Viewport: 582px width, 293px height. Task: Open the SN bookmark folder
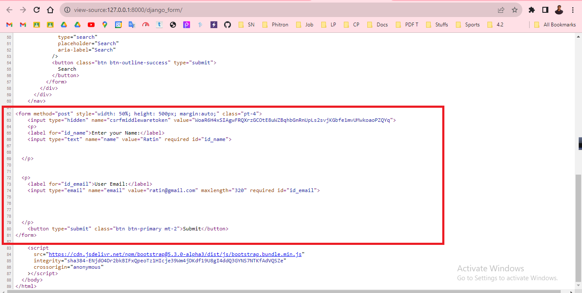[x=246, y=25]
